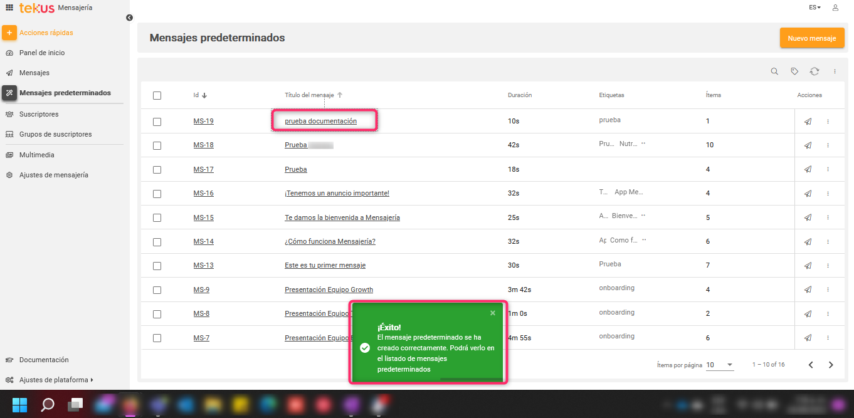854x418 pixels.
Task: Open the items per page dropdown
Action: [x=720, y=365]
